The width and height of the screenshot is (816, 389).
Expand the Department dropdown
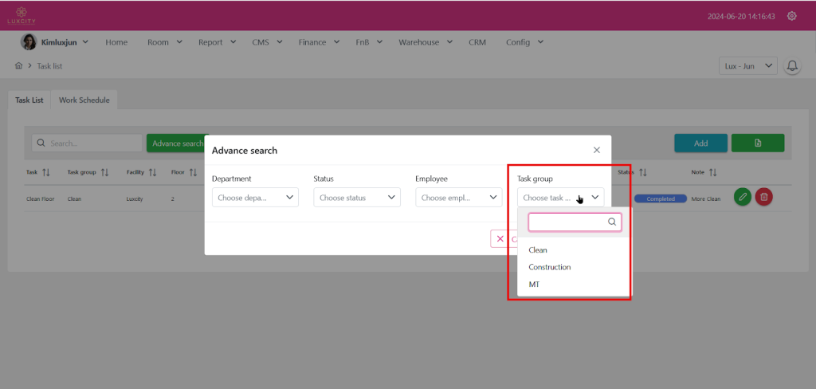(255, 198)
